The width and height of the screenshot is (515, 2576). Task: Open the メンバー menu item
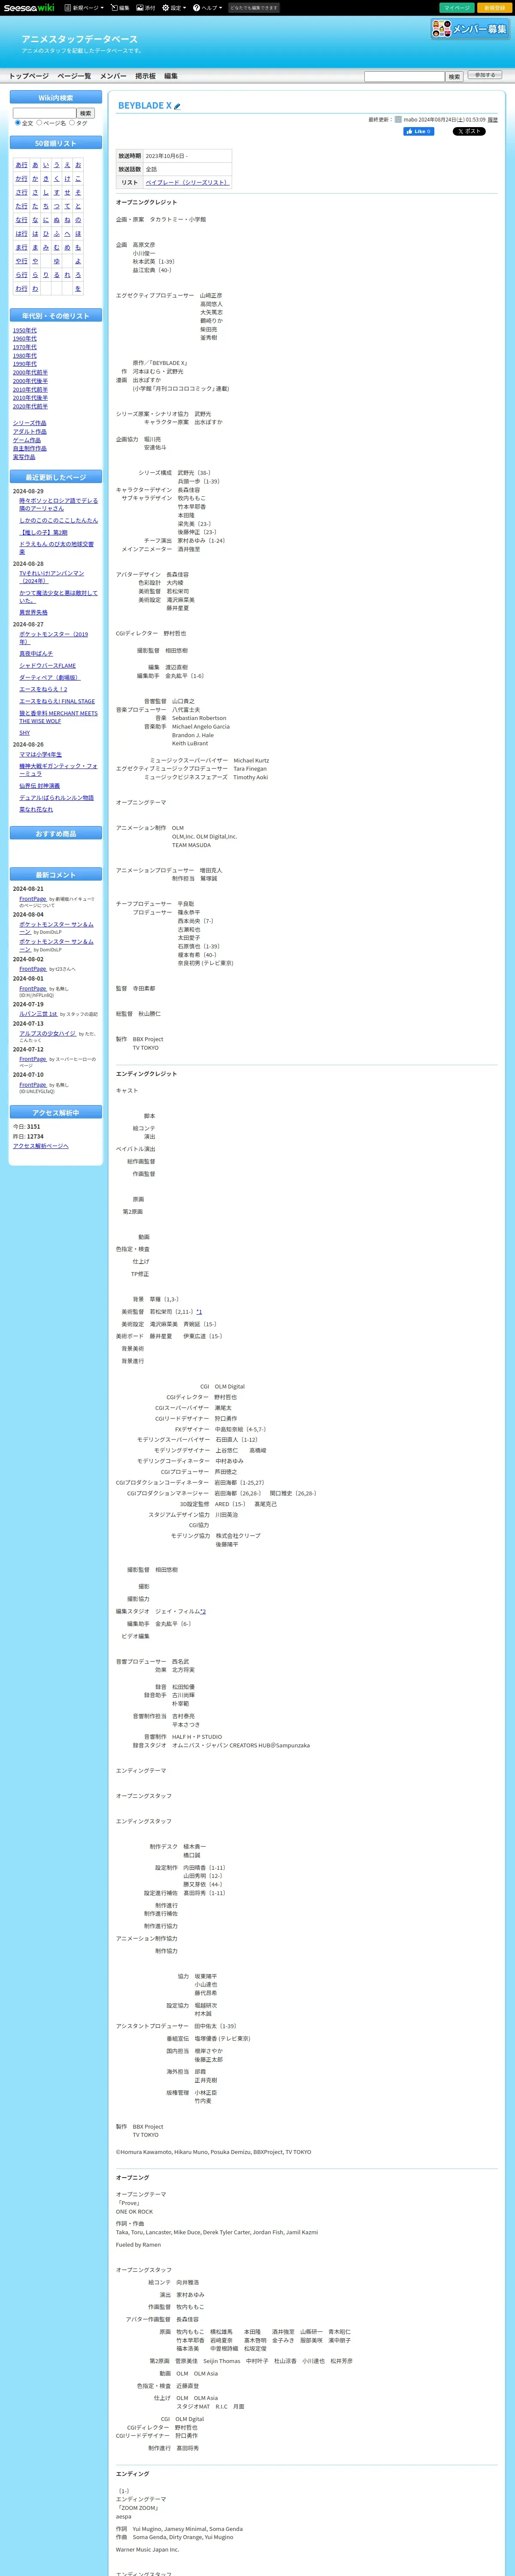113,76
